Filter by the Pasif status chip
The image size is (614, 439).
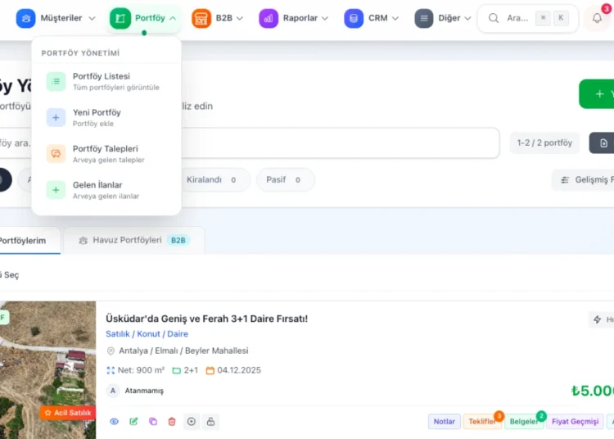[x=285, y=180]
